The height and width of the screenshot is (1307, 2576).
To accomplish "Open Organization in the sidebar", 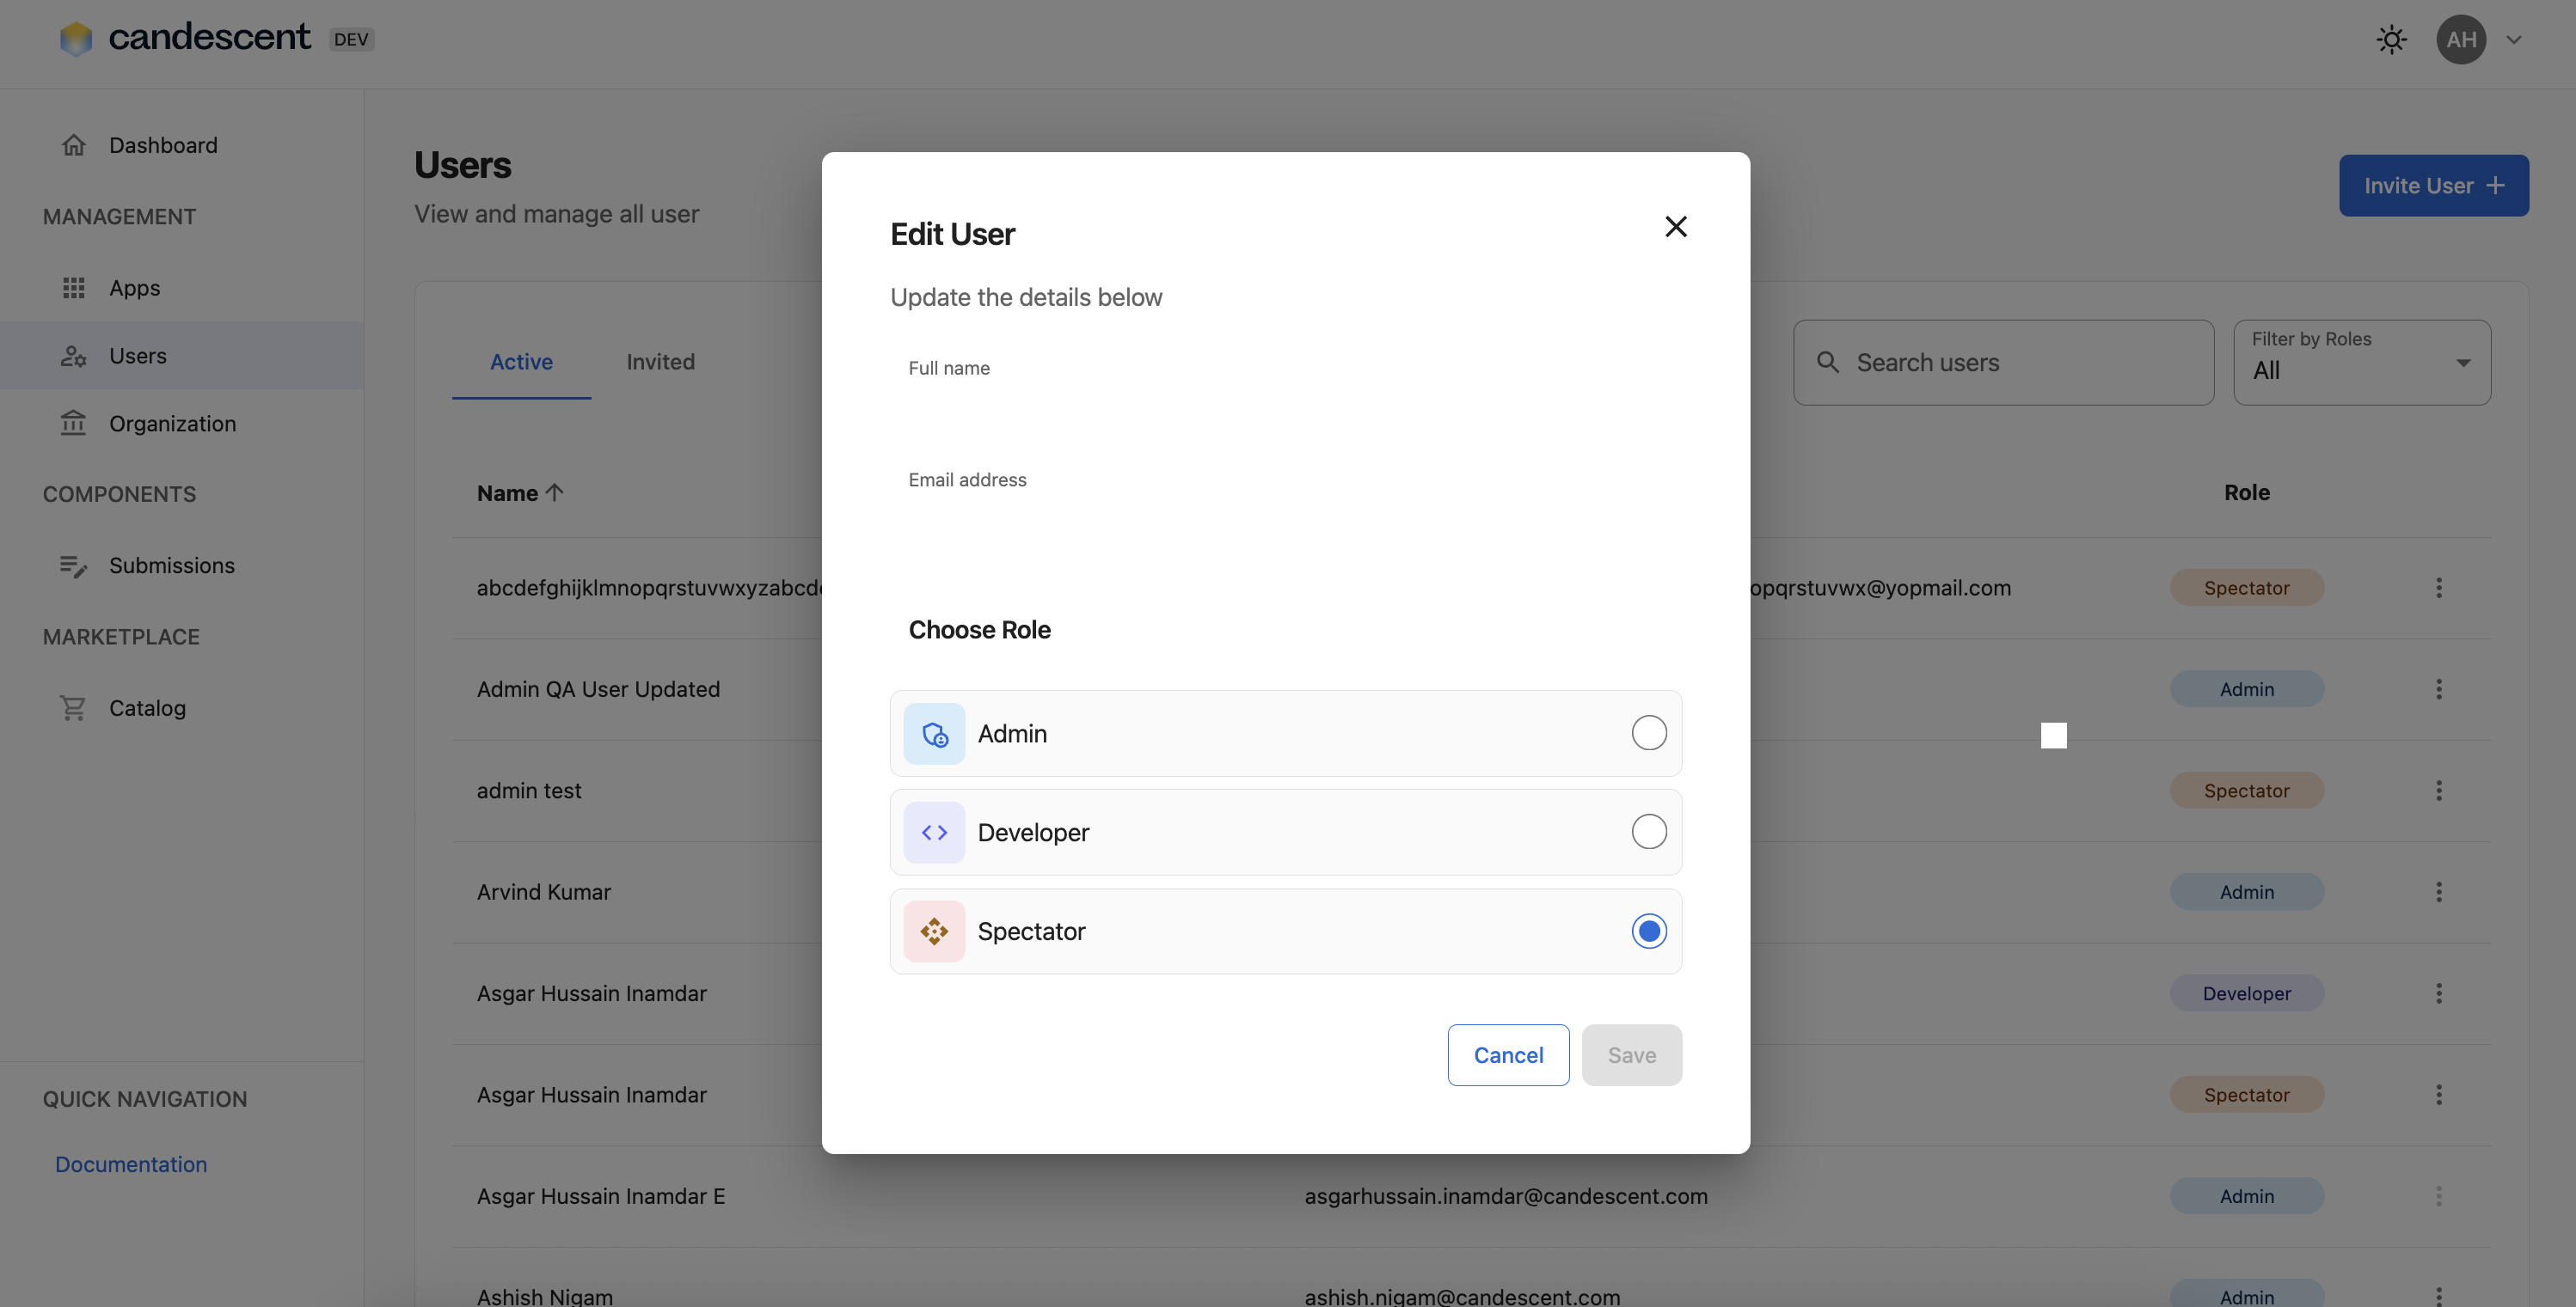I will pos(172,424).
